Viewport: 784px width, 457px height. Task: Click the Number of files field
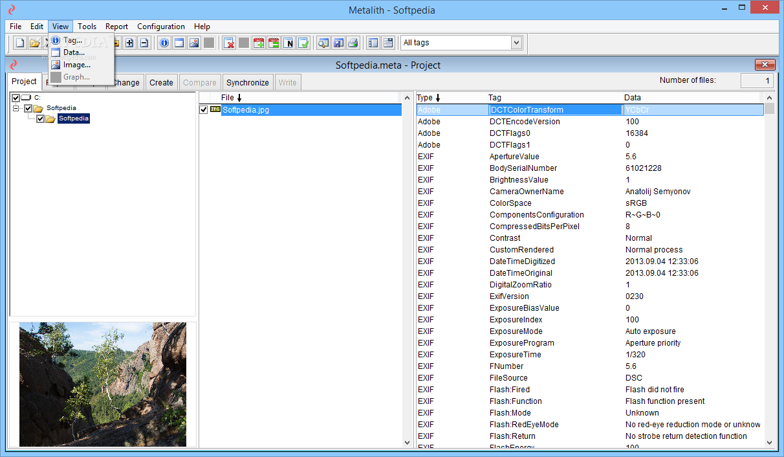click(x=757, y=81)
